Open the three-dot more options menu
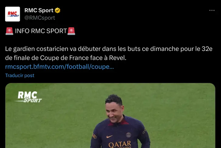The width and height of the screenshot is (221, 148). coord(212,10)
